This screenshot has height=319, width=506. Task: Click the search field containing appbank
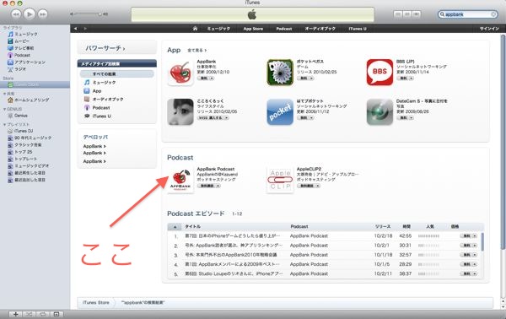click(x=467, y=14)
